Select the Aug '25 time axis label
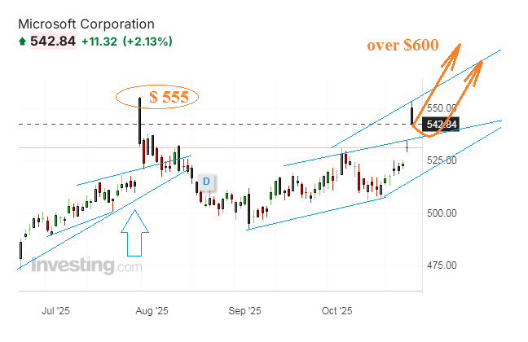This screenshot has height=342, width=528. pos(151,310)
